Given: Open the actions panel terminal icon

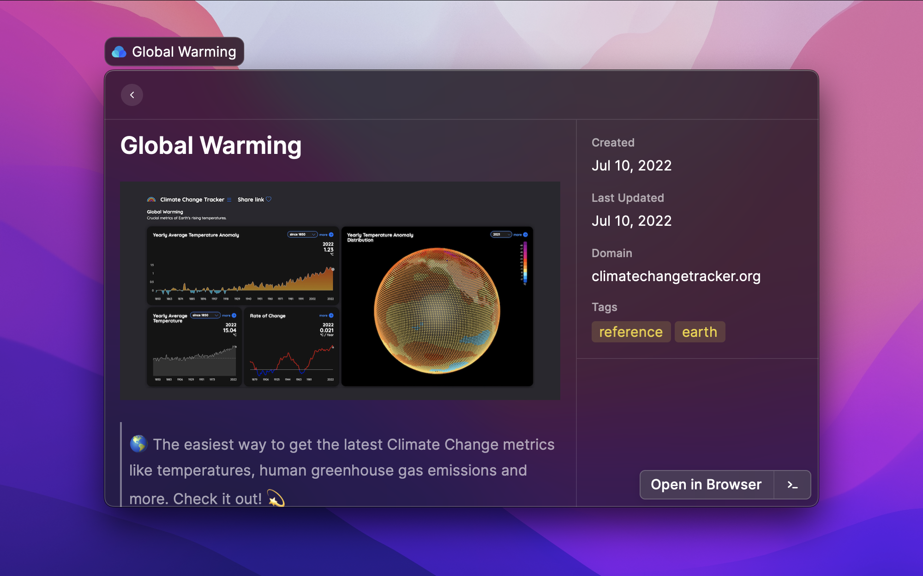Looking at the screenshot, I should [x=792, y=485].
